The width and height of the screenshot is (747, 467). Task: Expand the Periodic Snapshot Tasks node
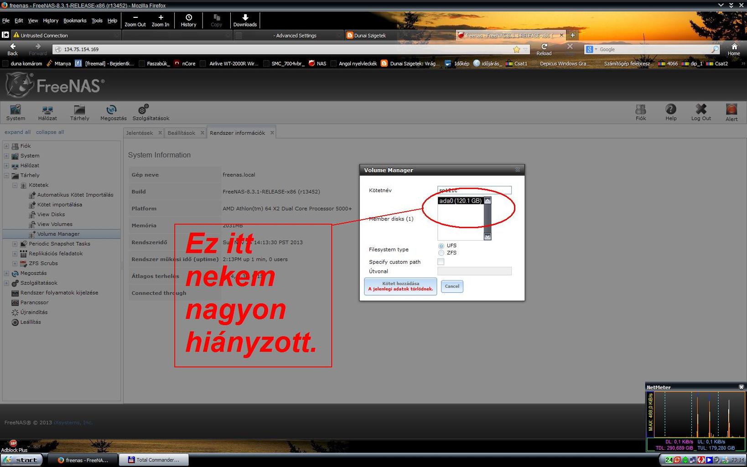(15, 244)
